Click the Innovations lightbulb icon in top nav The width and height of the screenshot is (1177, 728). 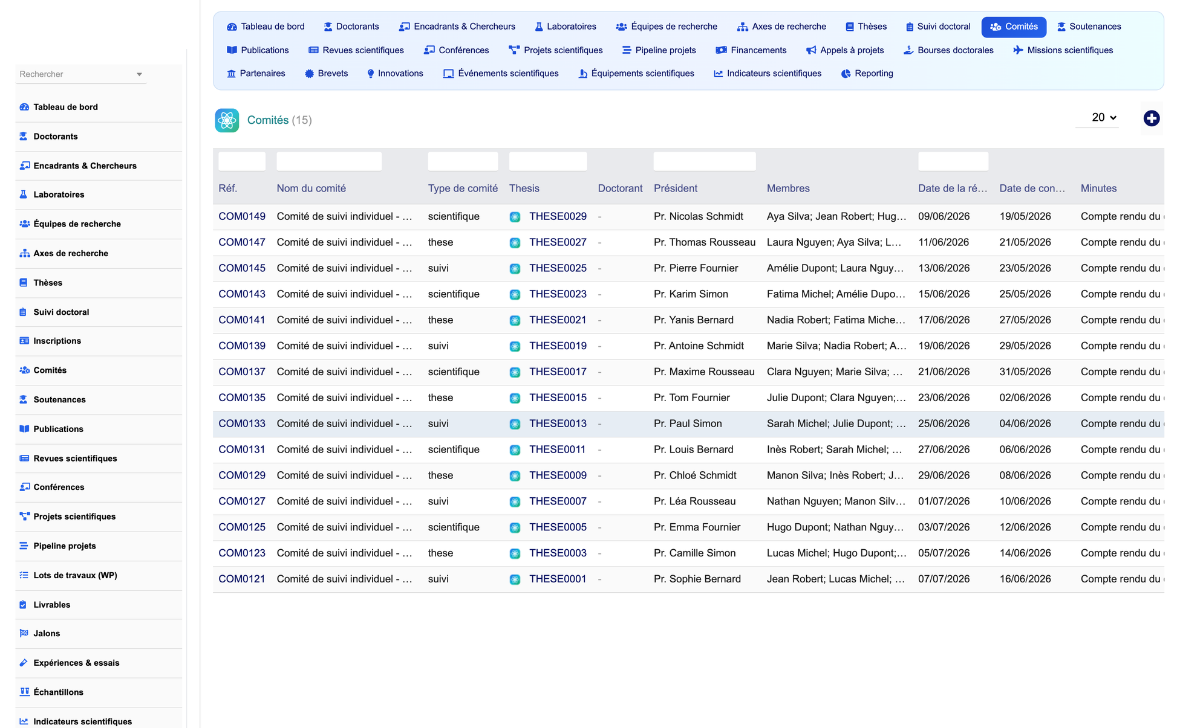[370, 74]
